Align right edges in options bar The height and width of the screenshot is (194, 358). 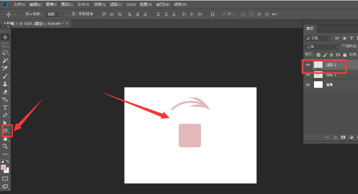click(x=145, y=14)
